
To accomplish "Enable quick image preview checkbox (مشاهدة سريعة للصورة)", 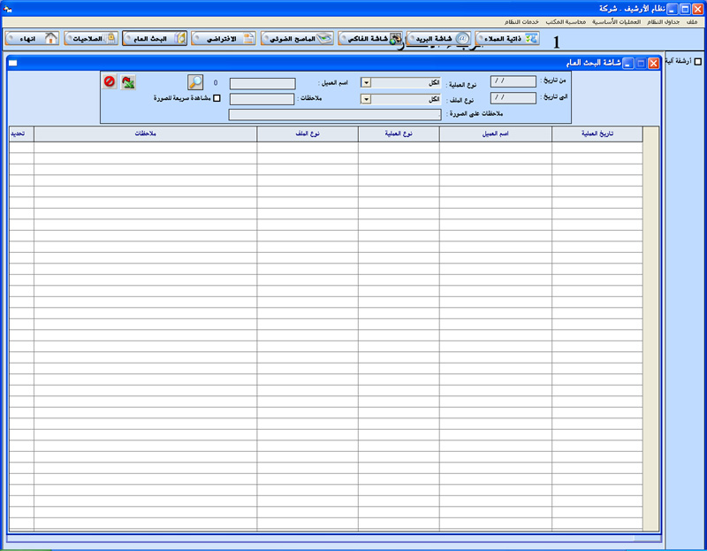I will (x=217, y=99).
